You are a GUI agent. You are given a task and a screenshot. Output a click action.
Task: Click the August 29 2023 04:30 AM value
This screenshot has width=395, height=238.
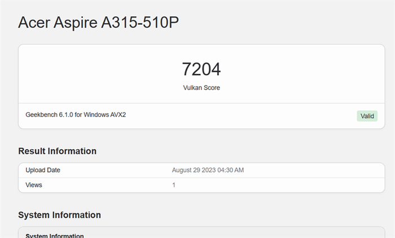coord(208,170)
